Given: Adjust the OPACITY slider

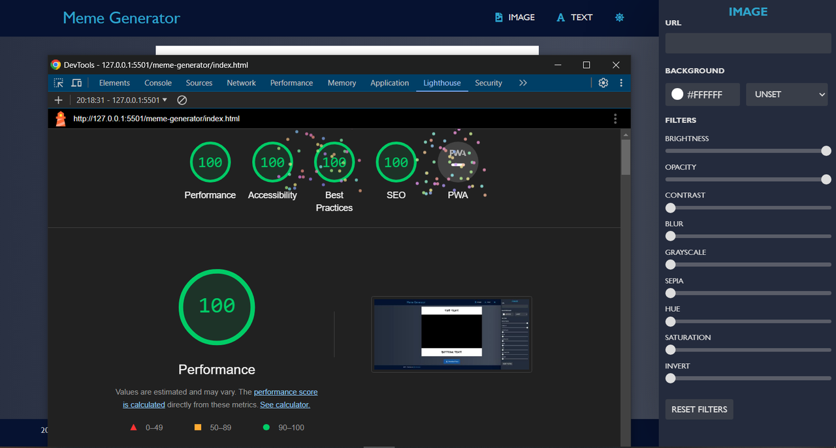Looking at the screenshot, I should [748, 179].
